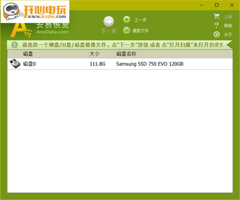
Task: Click Samsung SSD 750 EVO 120GB name
Action: pyautogui.click(x=150, y=64)
